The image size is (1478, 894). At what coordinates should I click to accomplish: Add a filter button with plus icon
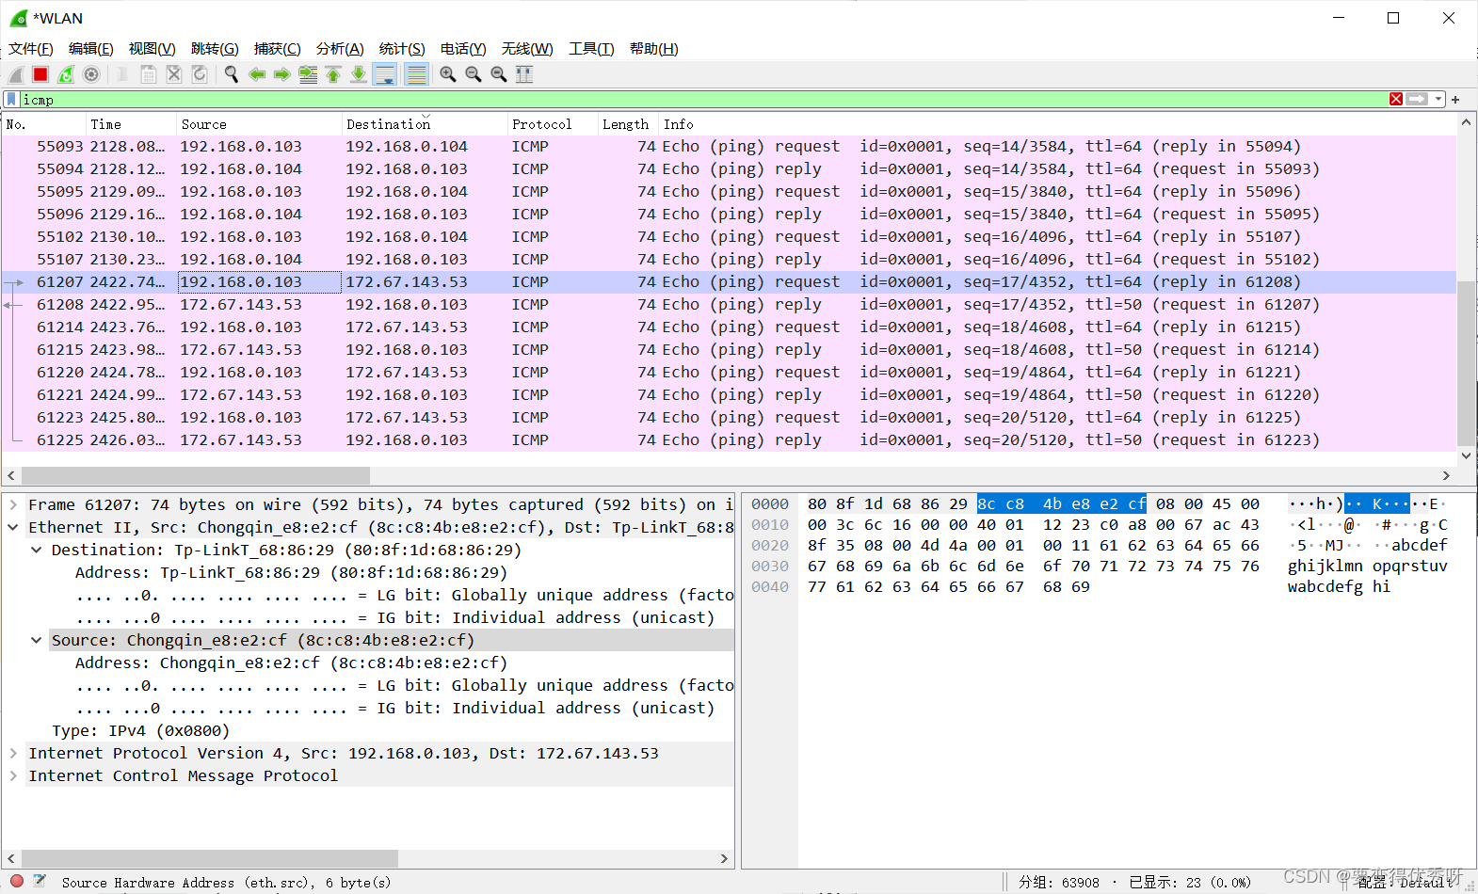click(x=1455, y=99)
